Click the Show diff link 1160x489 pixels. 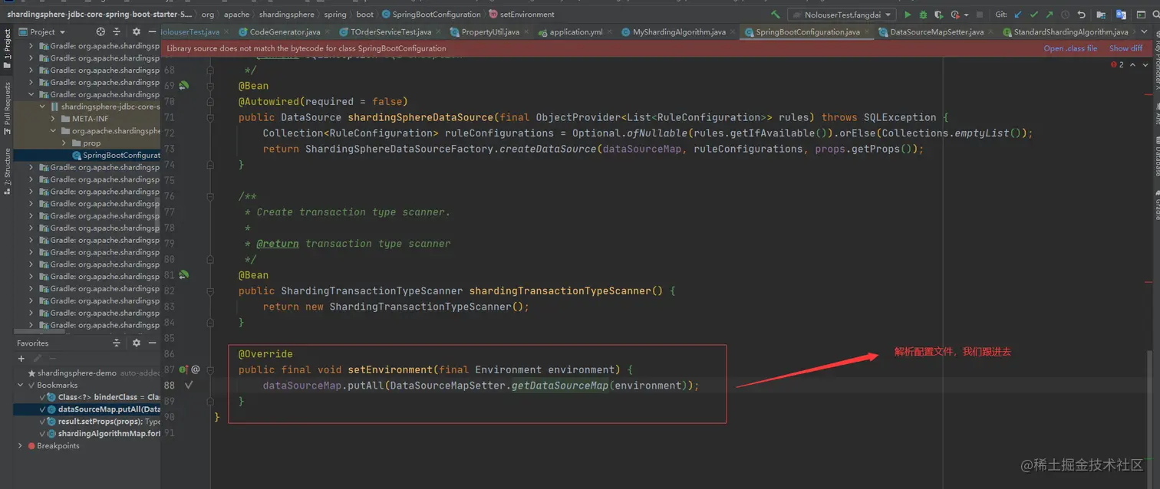pos(1125,48)
